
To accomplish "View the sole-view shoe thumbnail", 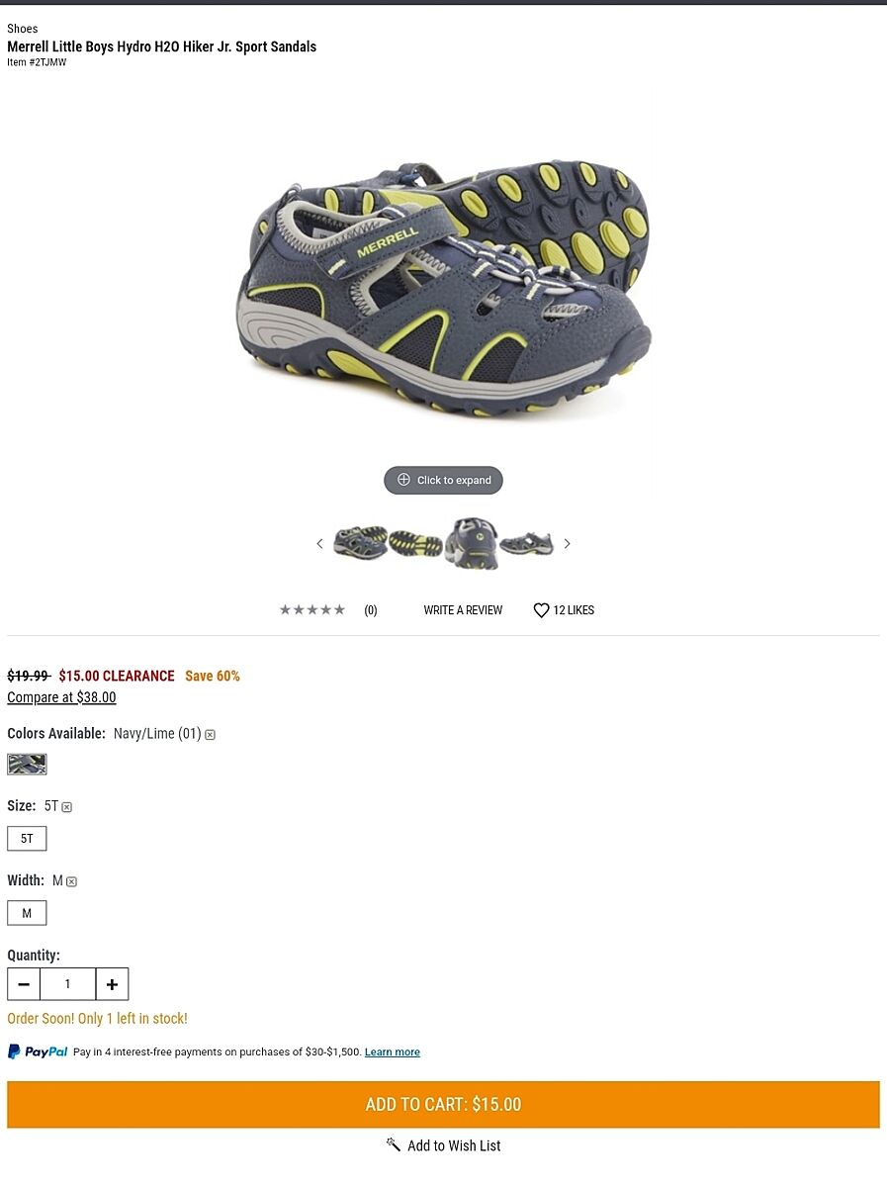I will 415,543.
